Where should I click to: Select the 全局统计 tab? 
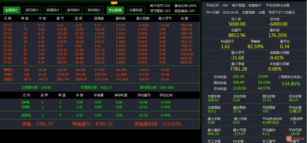[12, 10]
